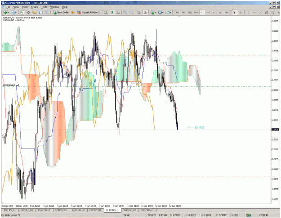The width and height of the screenshot is (281, 218).
Task: Click the current price marker on scale
Action: point(275,130)
